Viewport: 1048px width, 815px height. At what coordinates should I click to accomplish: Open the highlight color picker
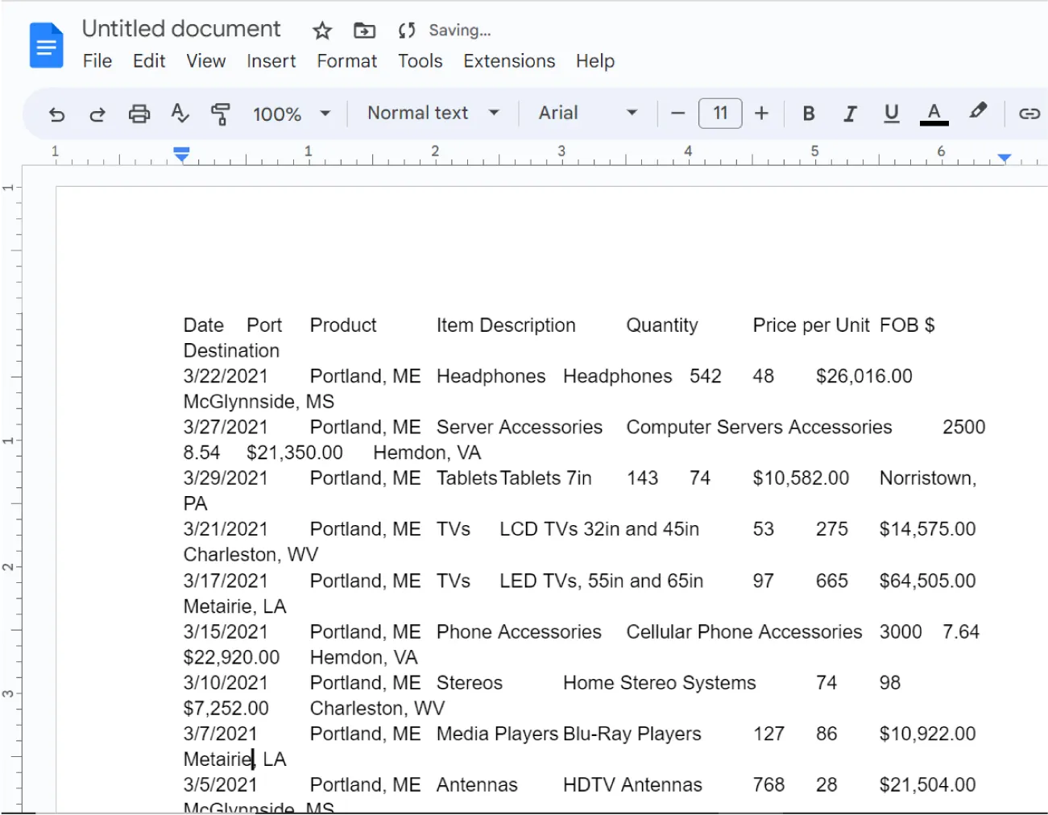pyautogui.click(x=978, y=114)
